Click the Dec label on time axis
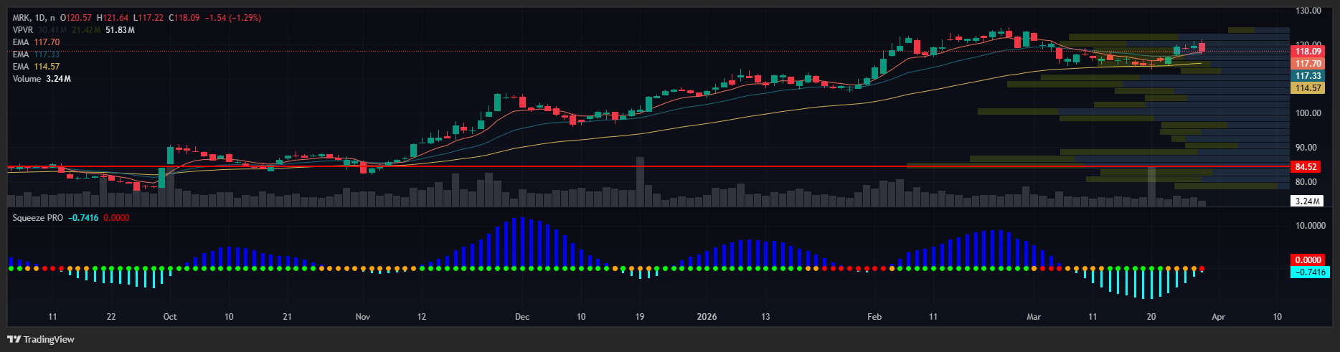 tap(522, 317)
